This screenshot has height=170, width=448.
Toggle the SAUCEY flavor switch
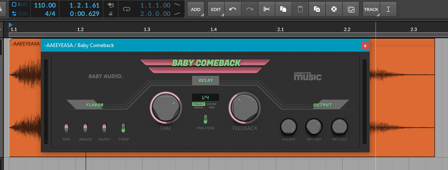104,128
